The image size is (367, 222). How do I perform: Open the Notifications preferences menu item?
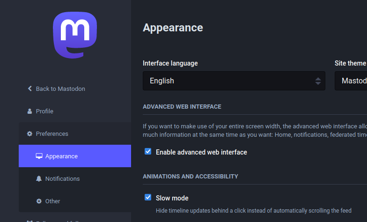(x=62, y=178)
